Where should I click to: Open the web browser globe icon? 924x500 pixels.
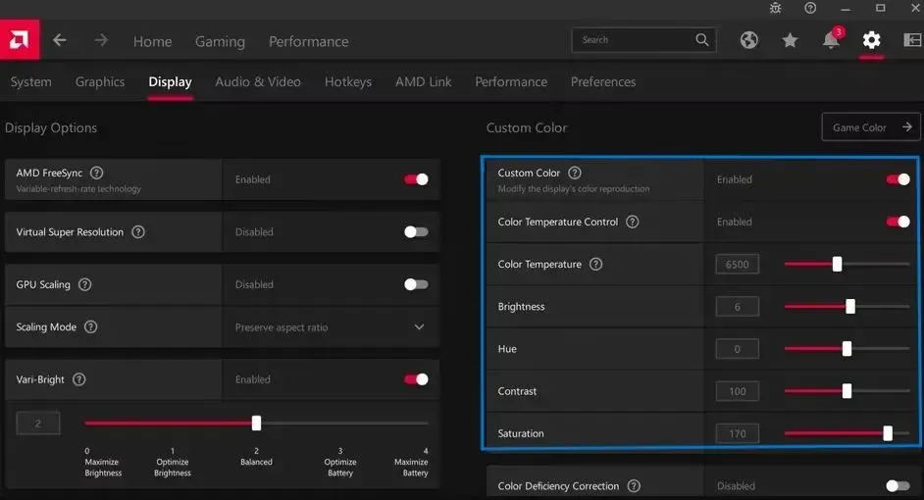pyautogui.click(x=749, y=40)
